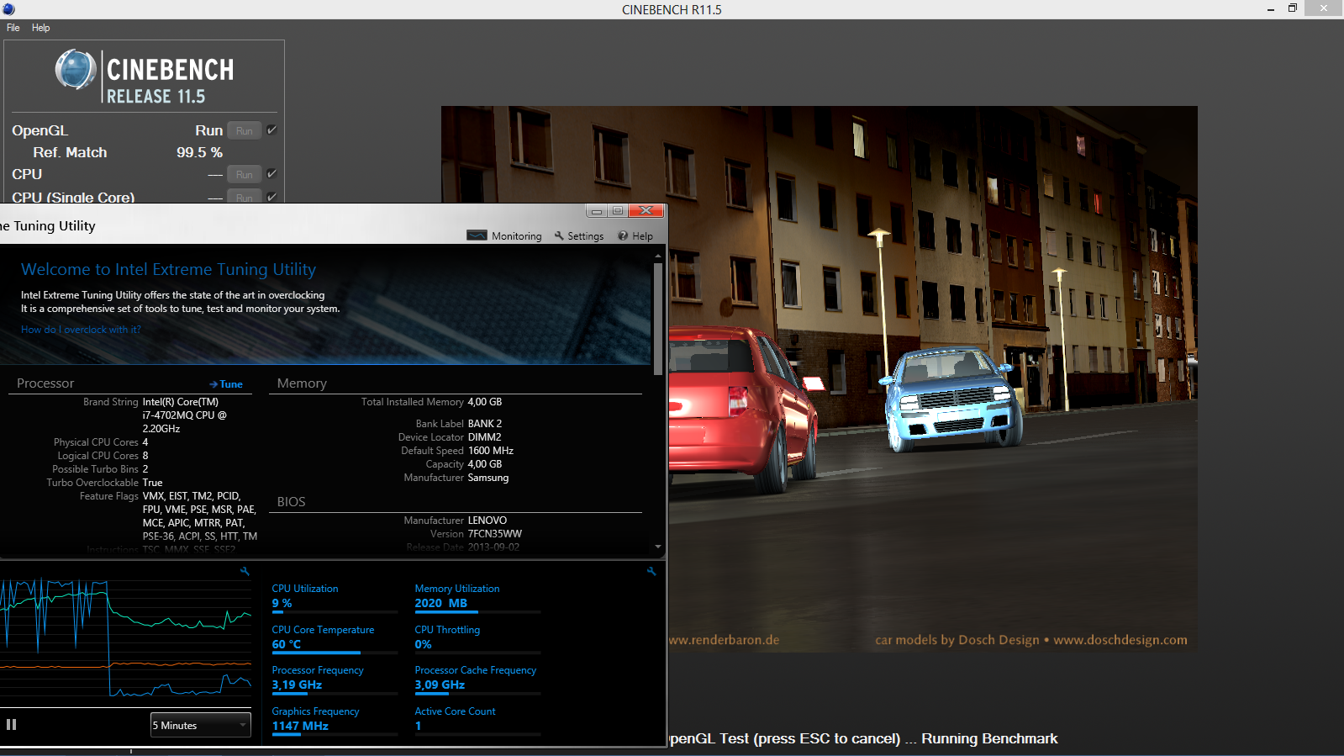Click the 'Total Installed Memory' 4,00 GB value

click(485, 402)
